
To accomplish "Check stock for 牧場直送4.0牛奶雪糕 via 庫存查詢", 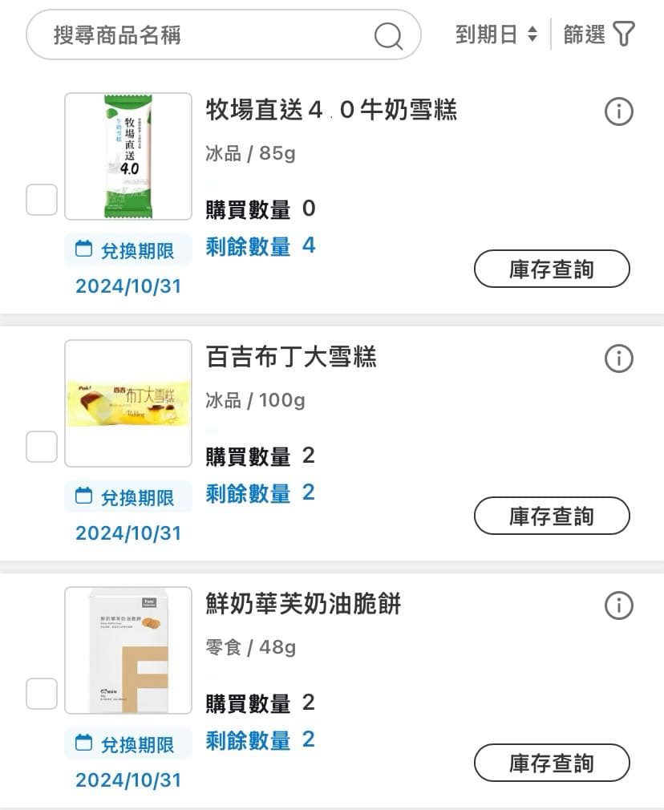I will [x=552, y=269].
